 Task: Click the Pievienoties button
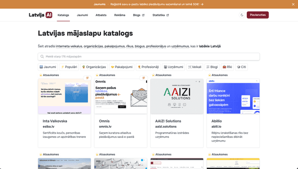click(257, 15)
